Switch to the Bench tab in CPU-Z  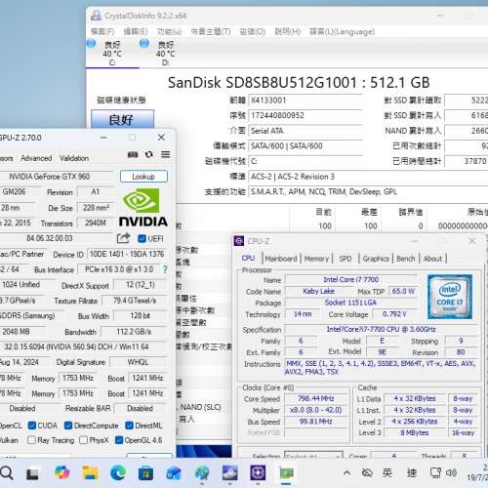(406, 259)
